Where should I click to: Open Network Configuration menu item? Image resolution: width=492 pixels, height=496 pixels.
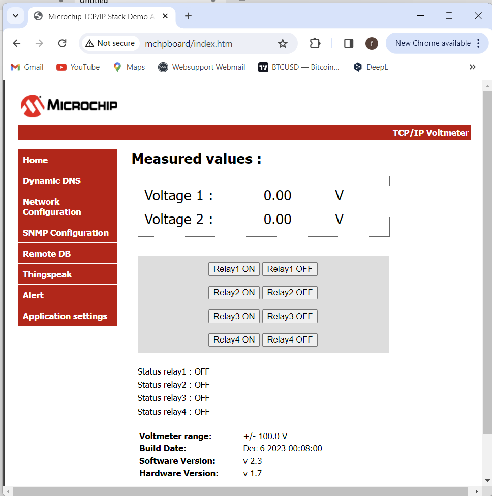pos(68,207)
